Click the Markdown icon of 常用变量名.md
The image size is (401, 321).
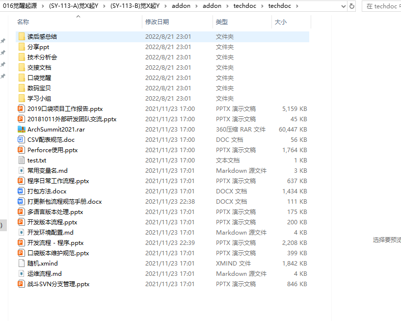pyautogui.click(x=22, y=170)
